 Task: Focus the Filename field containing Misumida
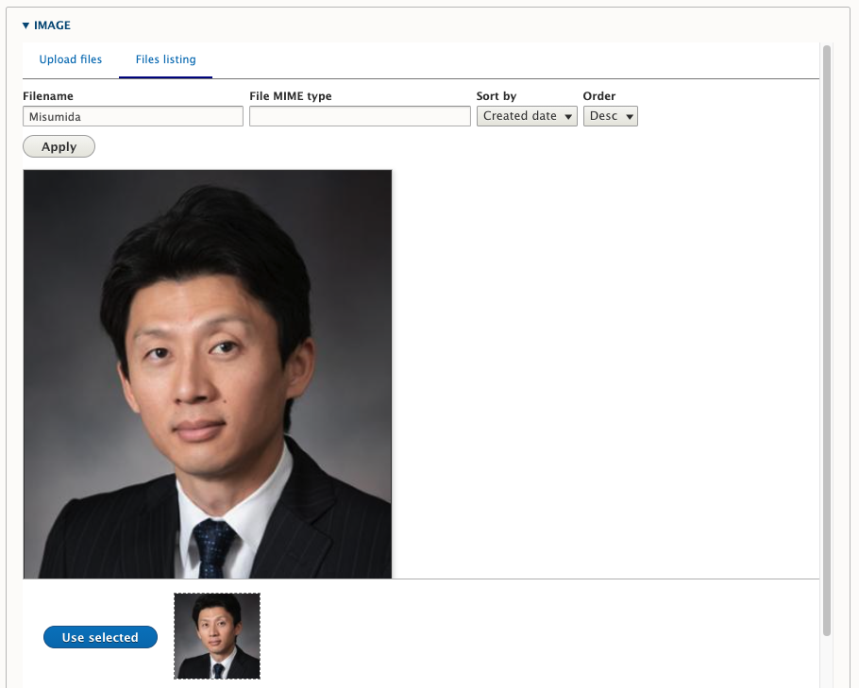pyautogui.click(x=133, y=116)
